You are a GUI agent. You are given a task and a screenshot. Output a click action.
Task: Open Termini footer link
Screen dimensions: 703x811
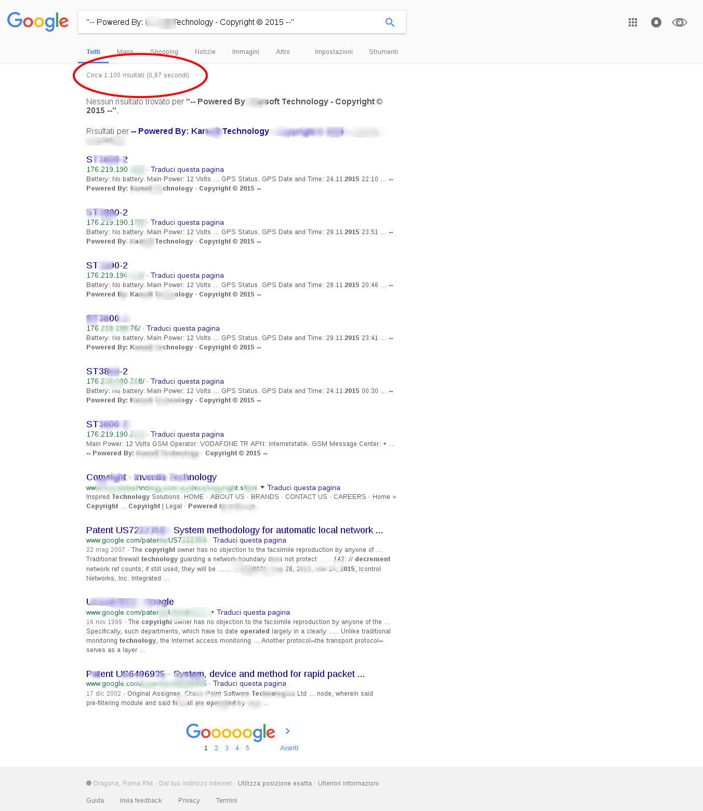227,801
